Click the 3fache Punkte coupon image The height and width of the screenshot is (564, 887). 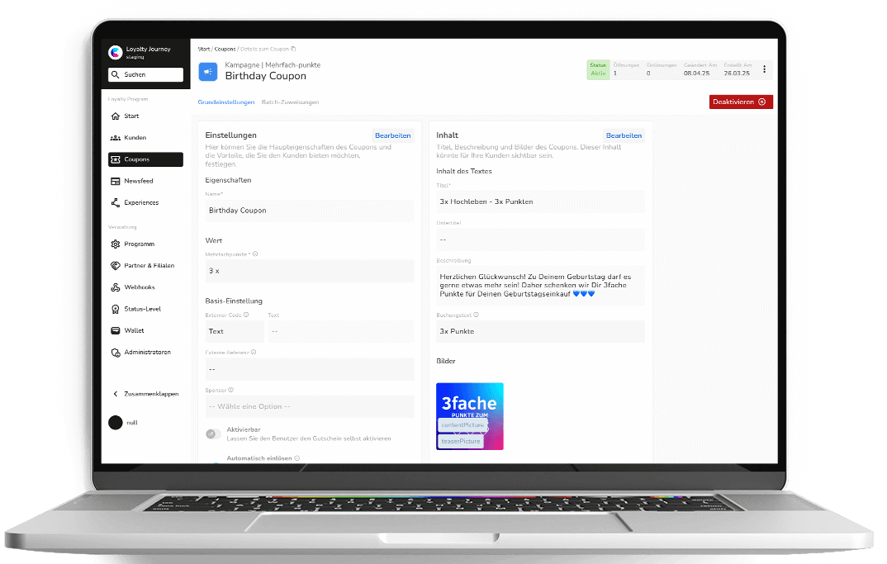pyautogui.click(x=470, y=416)
